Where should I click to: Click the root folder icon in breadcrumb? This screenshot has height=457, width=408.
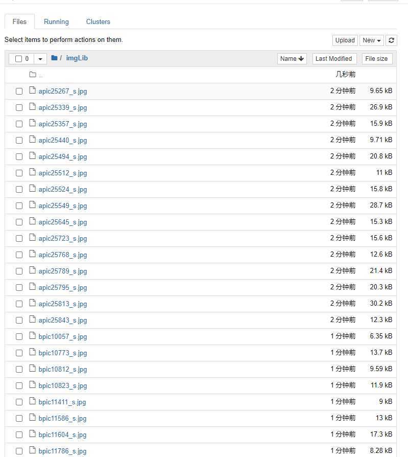point(54,58)
